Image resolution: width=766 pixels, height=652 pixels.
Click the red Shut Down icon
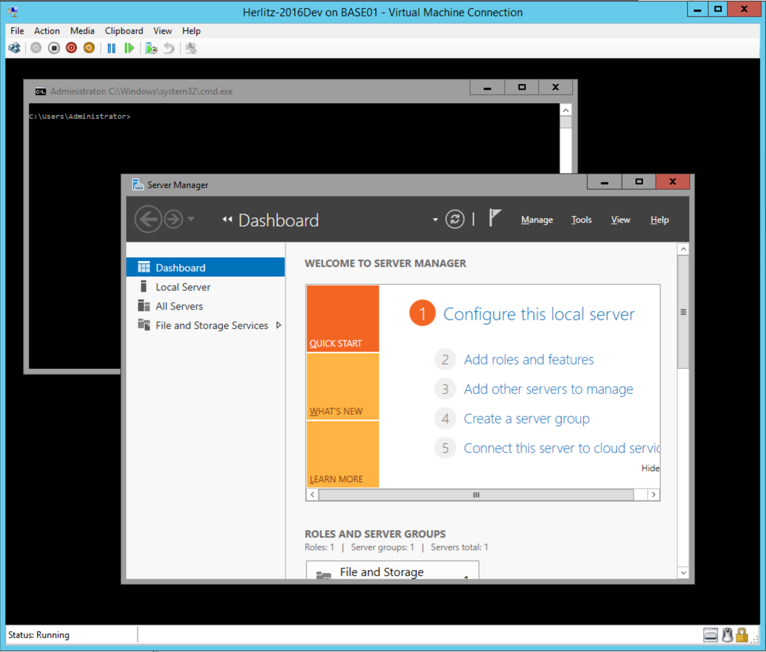[71, 48]
